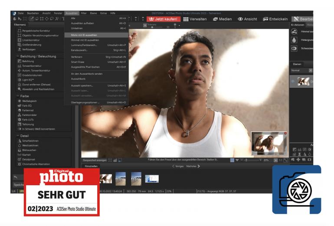Viewport: 334px width, 226px height.
Task: Choose Smart Erase menu entry
Action: [x=96, y=62]
